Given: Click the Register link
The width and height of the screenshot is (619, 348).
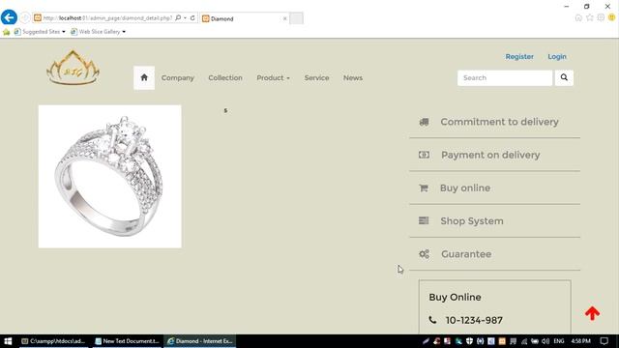Looking at the screenshot, I should pos(519,56).
